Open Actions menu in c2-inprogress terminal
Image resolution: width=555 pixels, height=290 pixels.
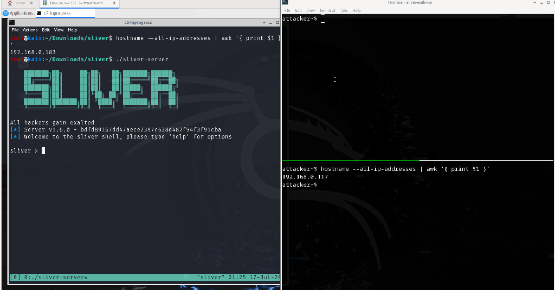tap(30, 30)
